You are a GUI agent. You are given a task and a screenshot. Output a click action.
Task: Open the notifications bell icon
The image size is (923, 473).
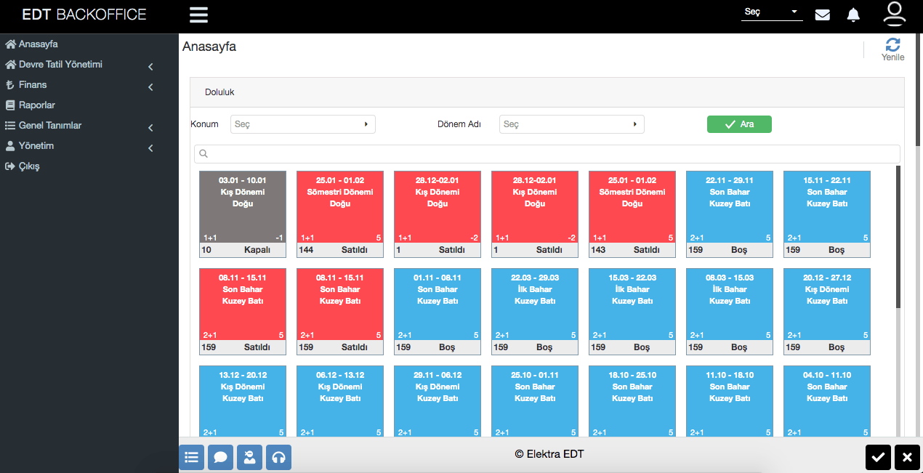853,15
